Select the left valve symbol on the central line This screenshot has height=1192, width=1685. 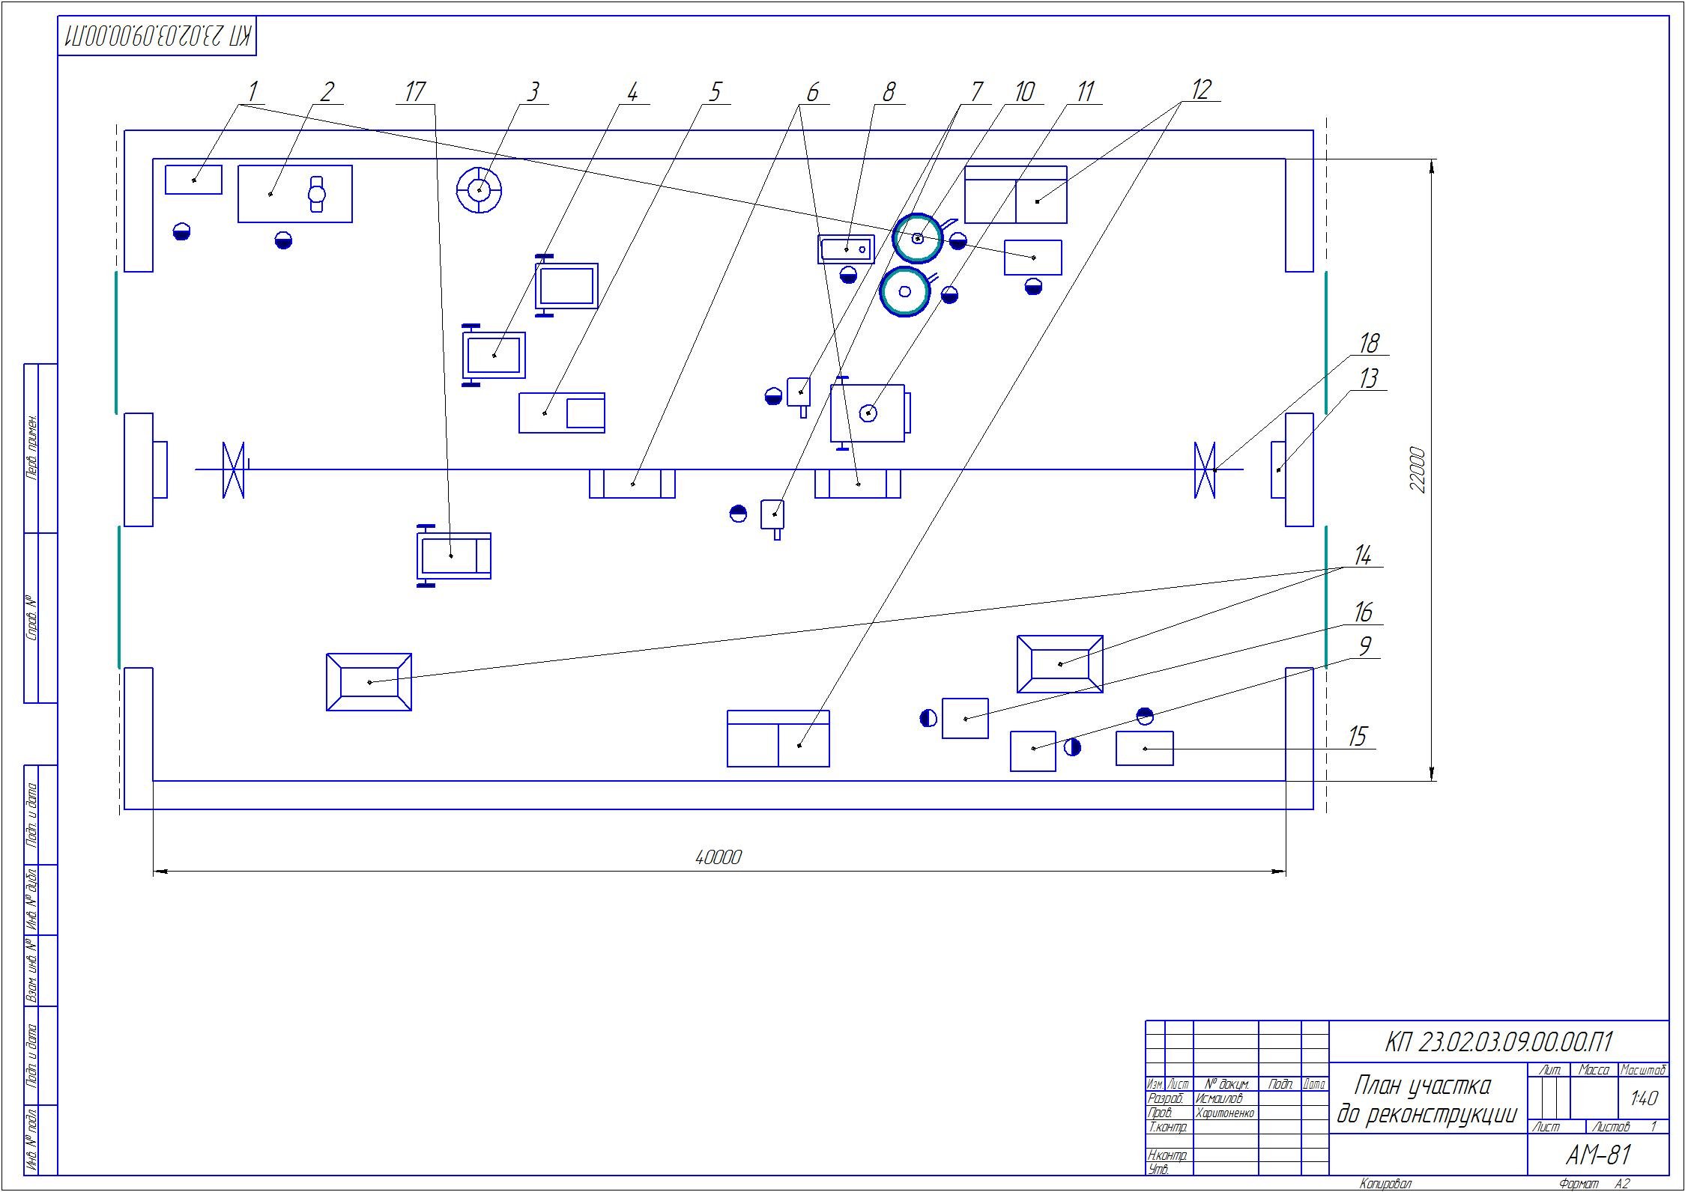[x=234, y=469]
